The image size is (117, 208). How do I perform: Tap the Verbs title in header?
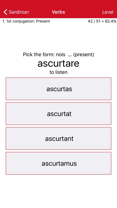point(59,12)
